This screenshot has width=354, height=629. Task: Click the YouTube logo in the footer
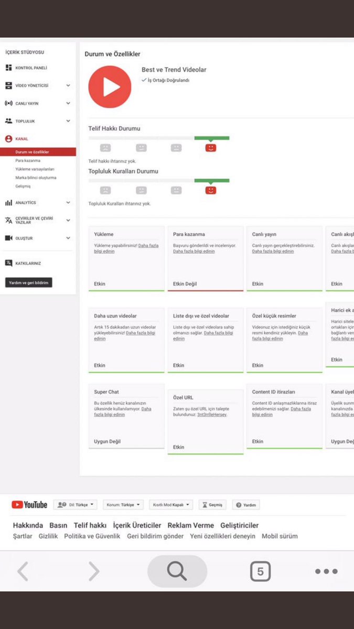pyautogui.click(x=29, y=505)
